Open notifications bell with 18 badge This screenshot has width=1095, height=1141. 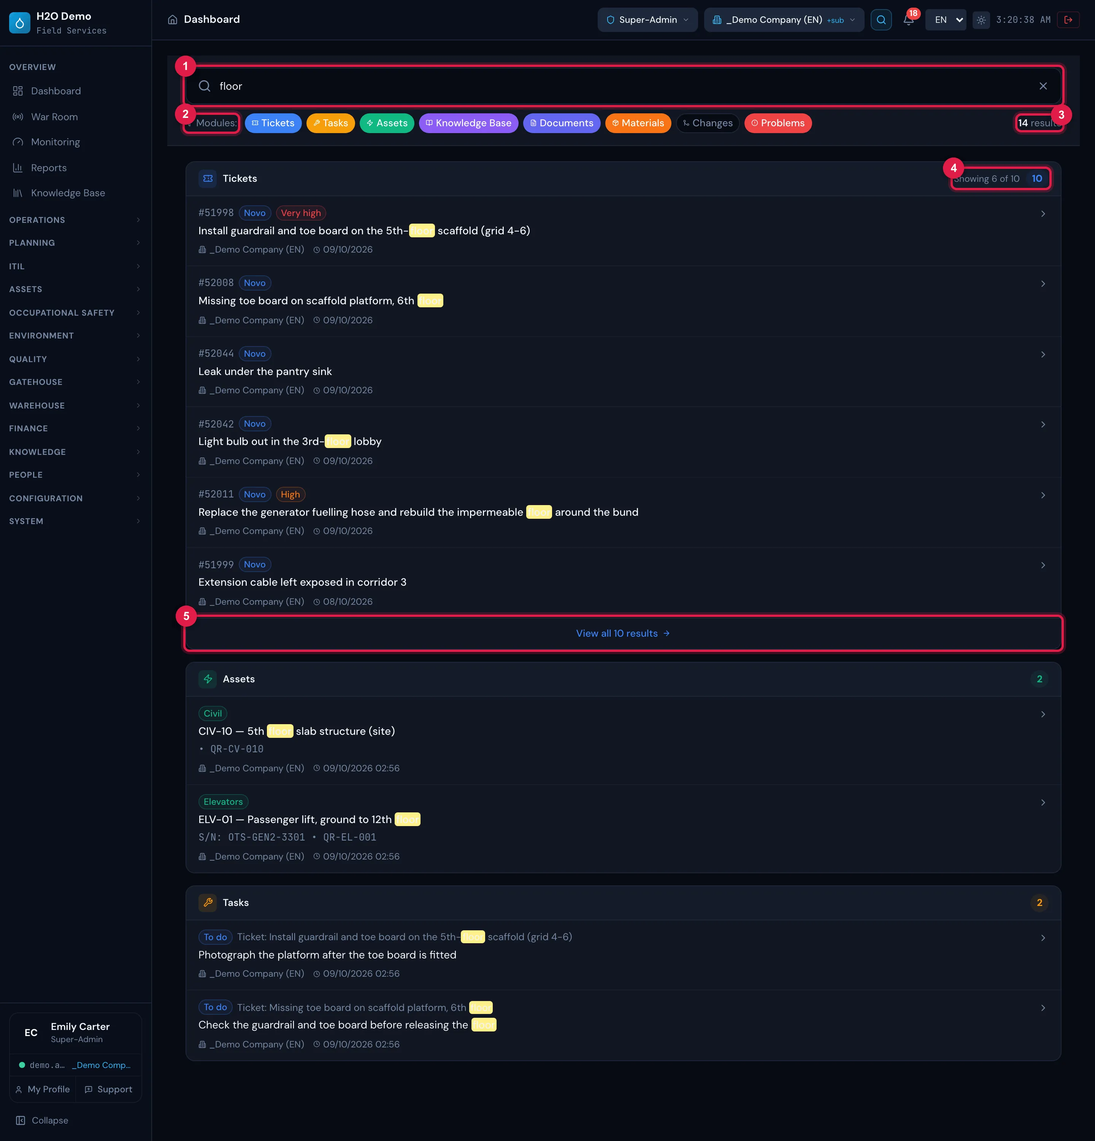point(909,19)
